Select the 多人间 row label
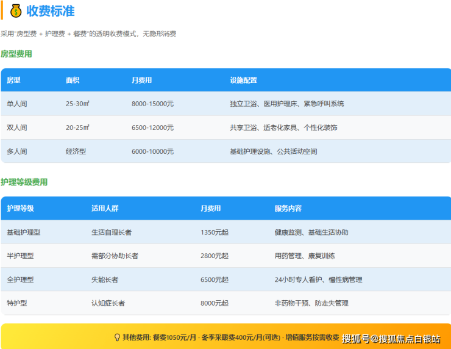The width and height of the screenshot is (451, 349). tap(17, 151)
